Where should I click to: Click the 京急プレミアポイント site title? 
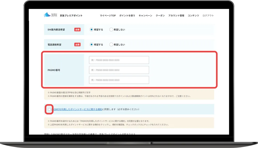[x=71, y=16]
